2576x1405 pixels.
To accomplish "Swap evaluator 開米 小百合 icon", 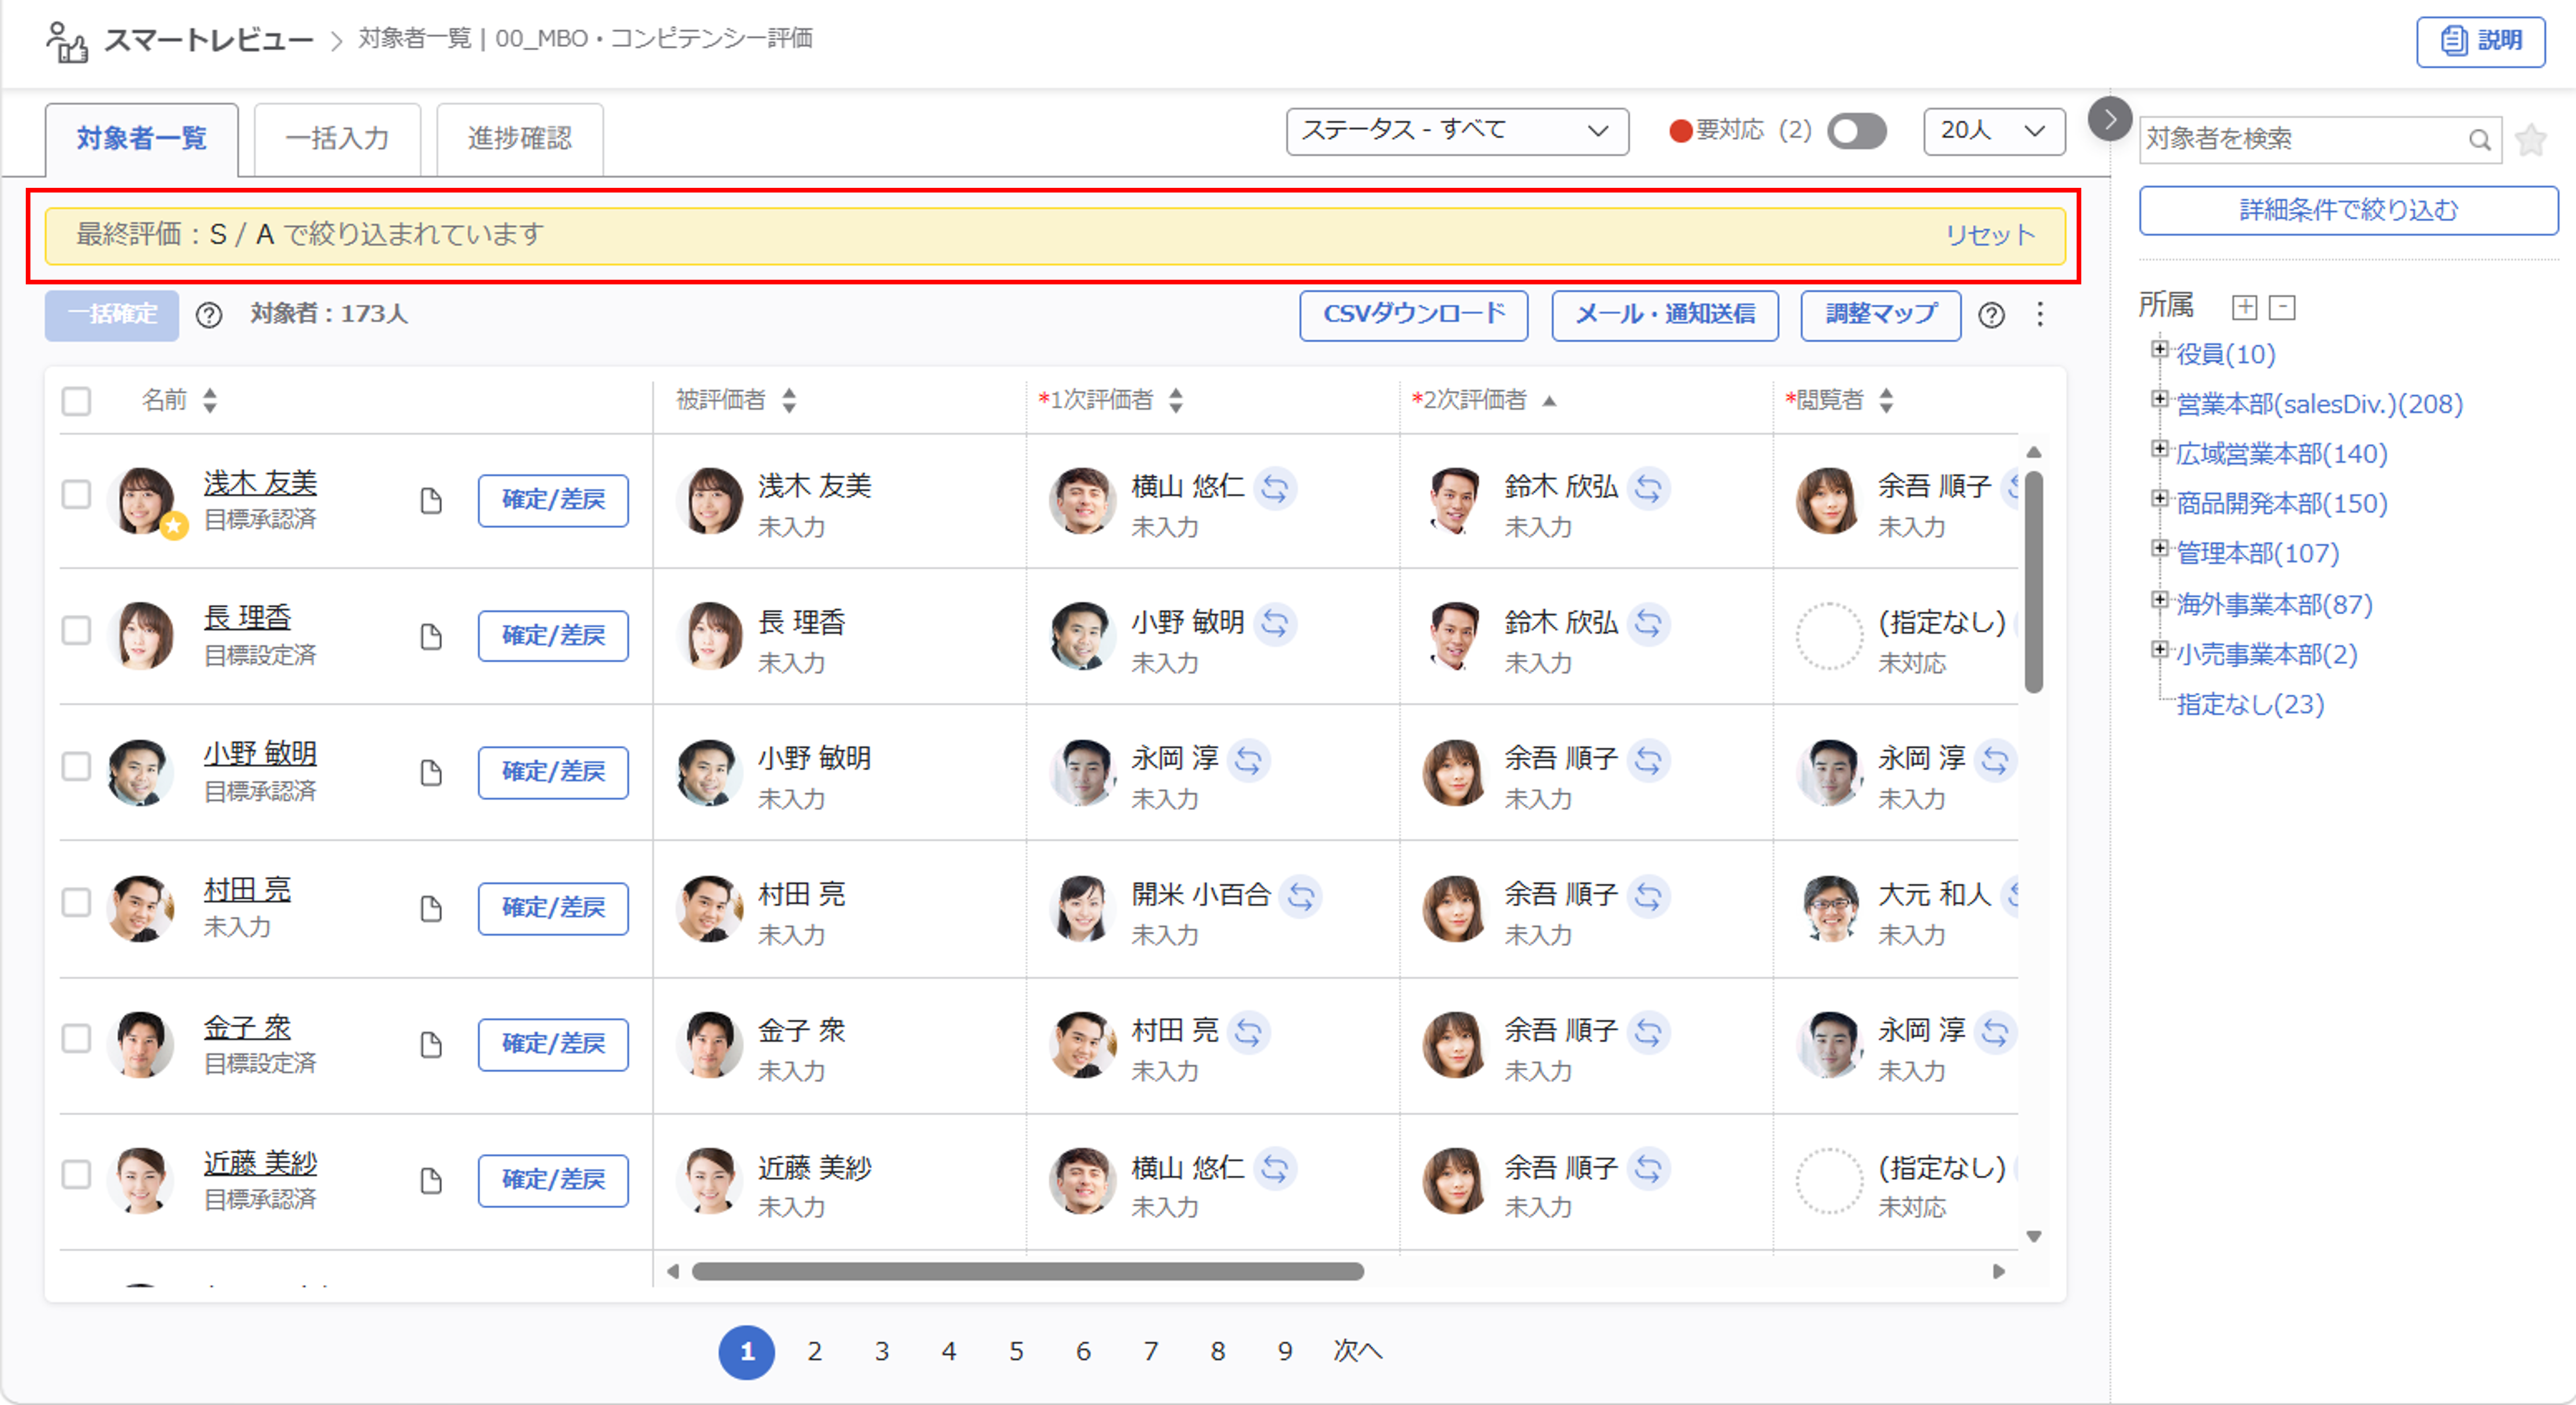I will tap(1301, 896).
